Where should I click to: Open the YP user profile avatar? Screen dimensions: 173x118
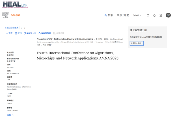[168, 15]
